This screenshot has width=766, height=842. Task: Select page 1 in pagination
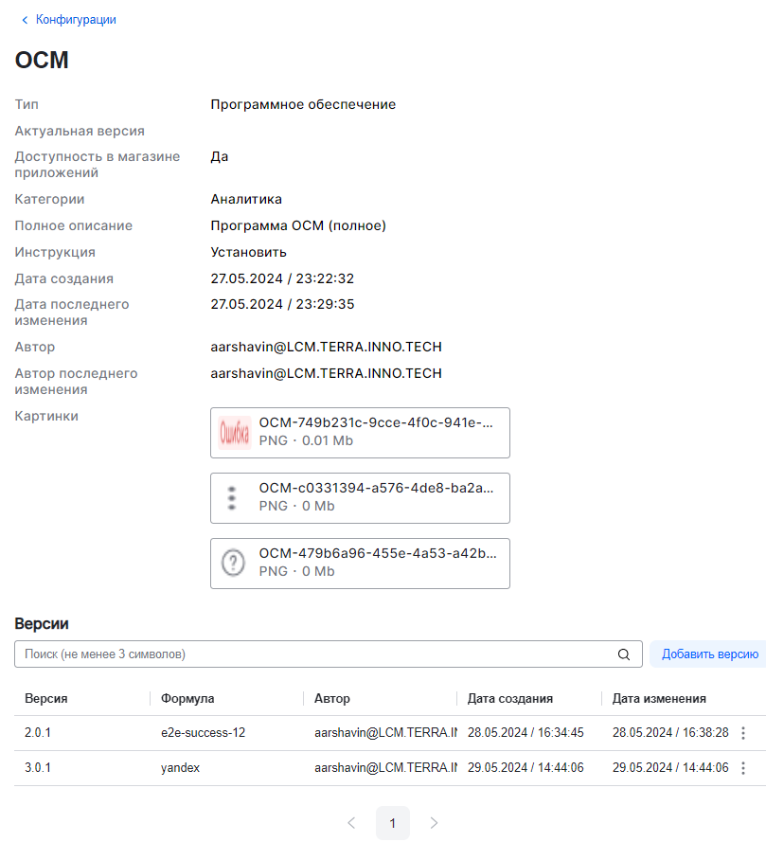point(393,823)
